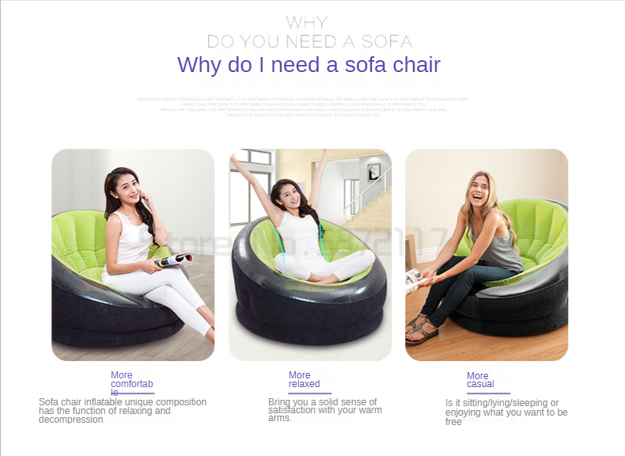Select the 'DO YOU NEED A SOFA' gray heading
The height and width of the screenshot is (456, 625).
click(x=309, y=41)
